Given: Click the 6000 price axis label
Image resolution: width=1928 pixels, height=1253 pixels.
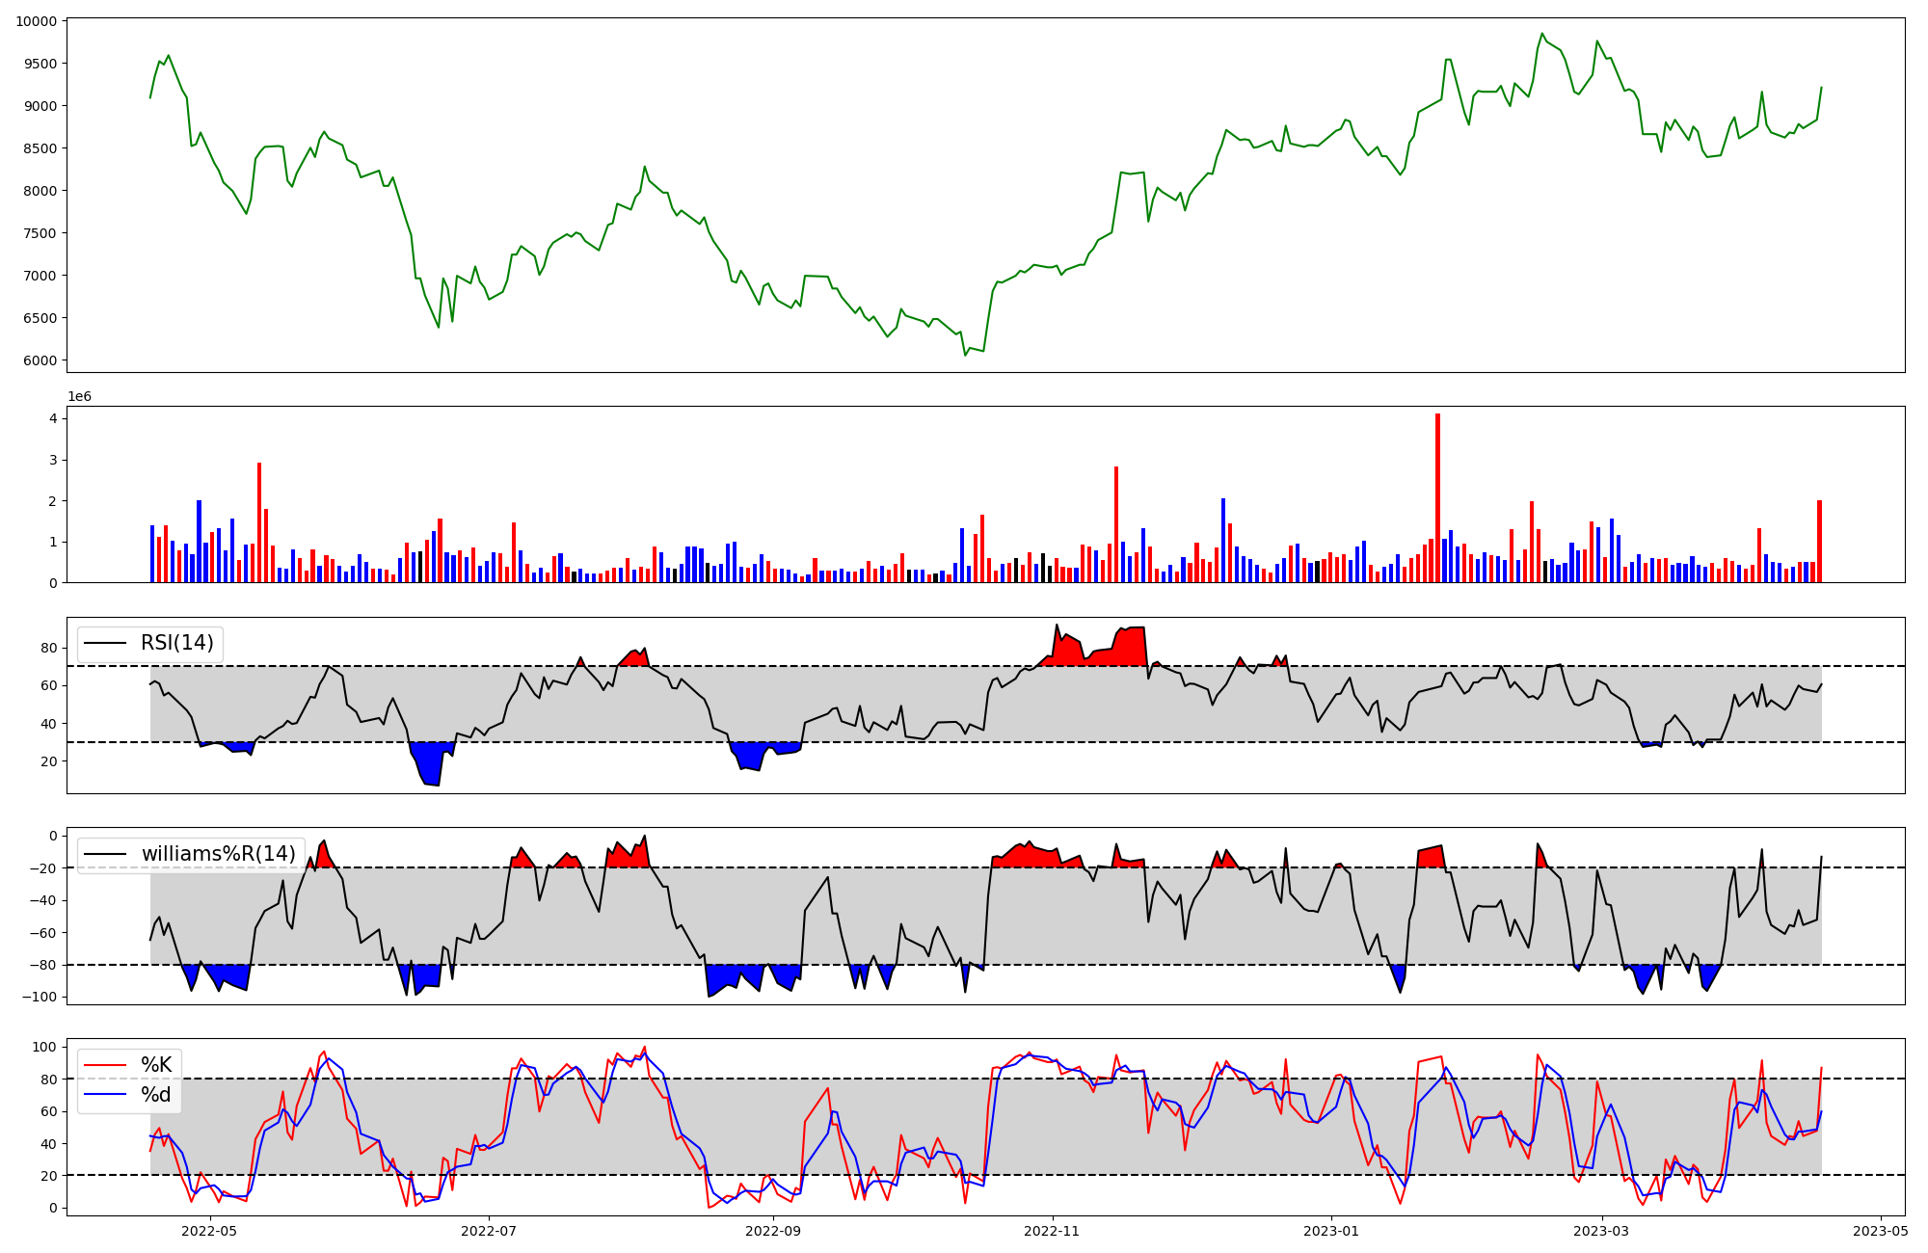Looking at the screenshot, I should pyautogui.click(x=40, y=360).
